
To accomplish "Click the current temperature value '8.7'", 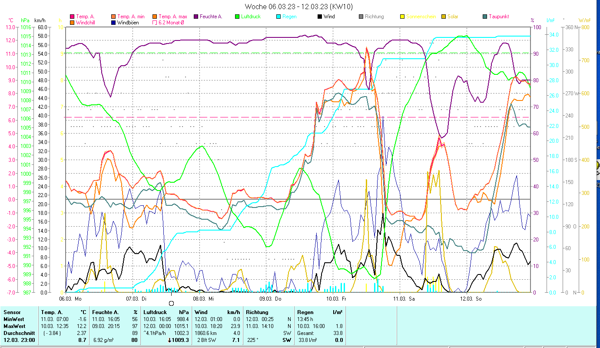I will (x=83, y=340).
